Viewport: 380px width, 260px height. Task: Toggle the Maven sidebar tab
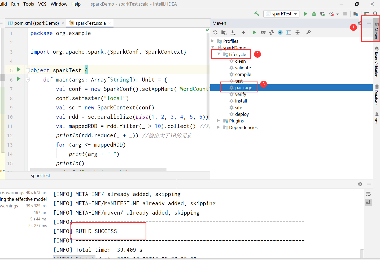pyautogui.click(x=377, y=30)
